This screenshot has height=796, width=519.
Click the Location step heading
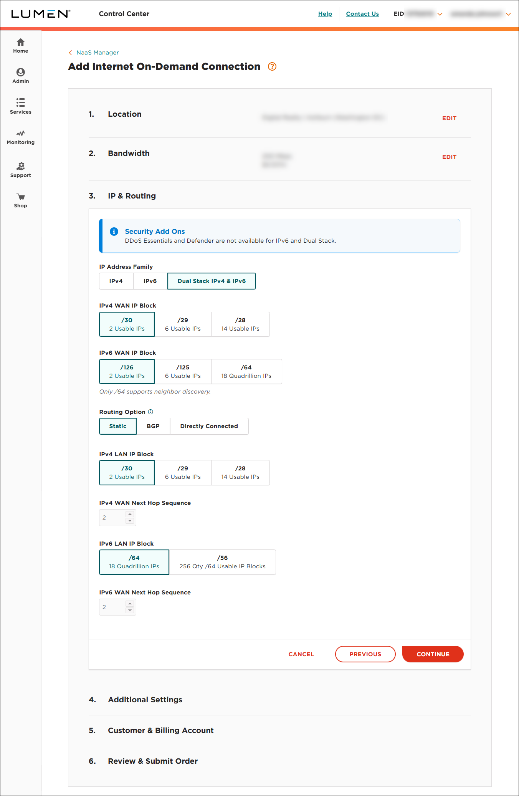coord(125,114)
